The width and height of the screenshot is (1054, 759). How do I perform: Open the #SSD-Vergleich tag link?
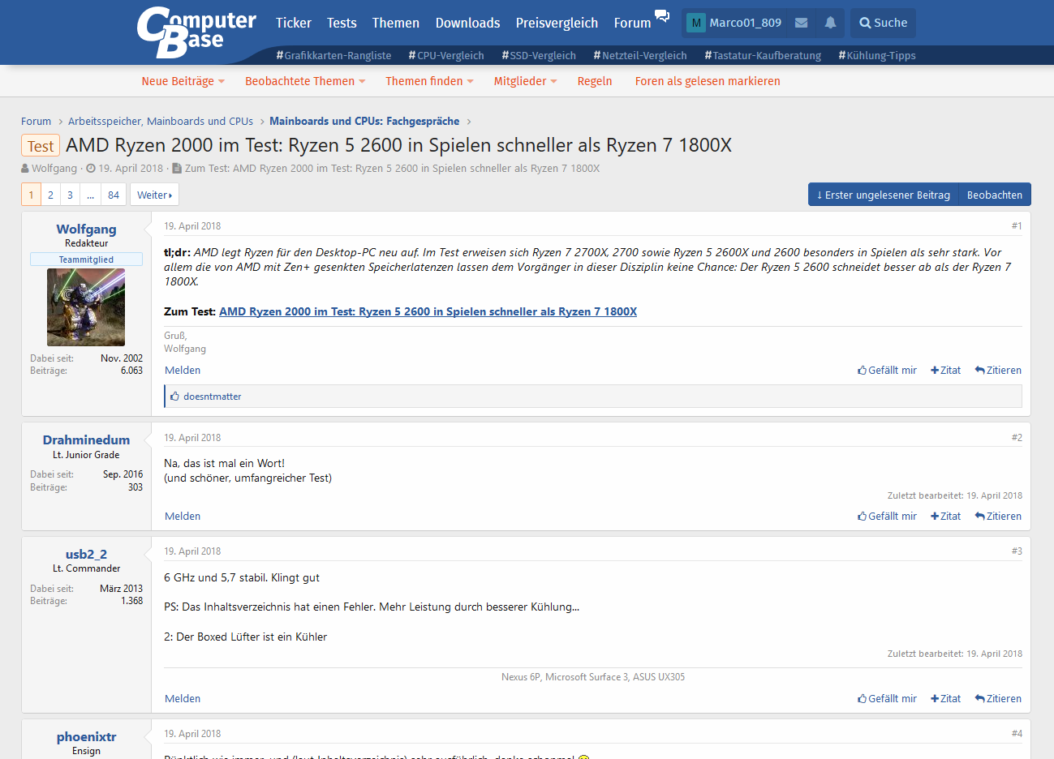(539, 56)
